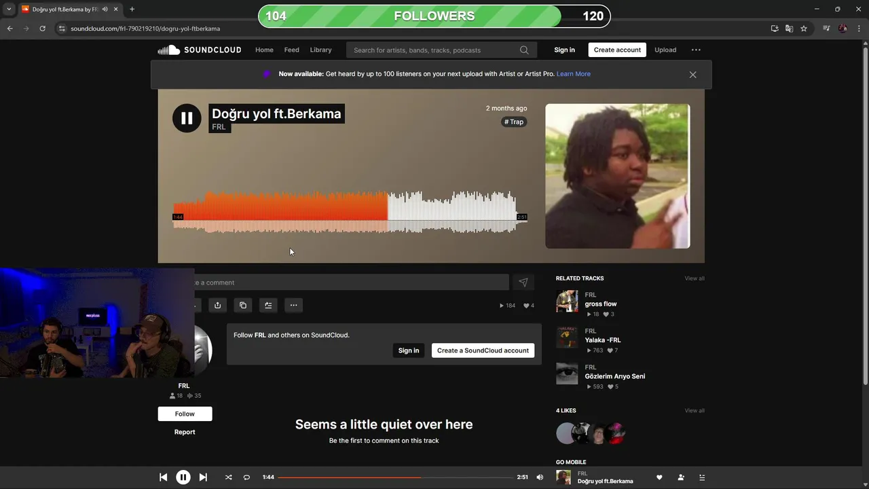Open the Feed page

point(291,50)
